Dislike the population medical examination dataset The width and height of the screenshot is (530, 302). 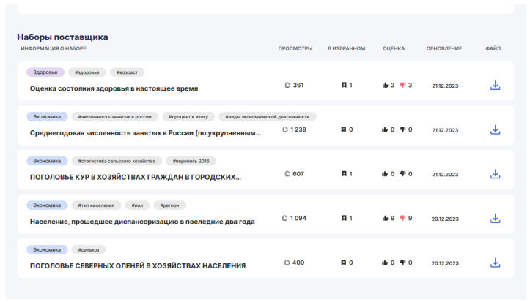coord(402,219)
